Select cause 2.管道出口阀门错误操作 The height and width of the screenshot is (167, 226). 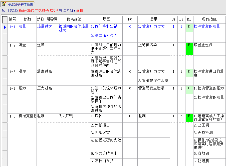click(x=106, y=99)
